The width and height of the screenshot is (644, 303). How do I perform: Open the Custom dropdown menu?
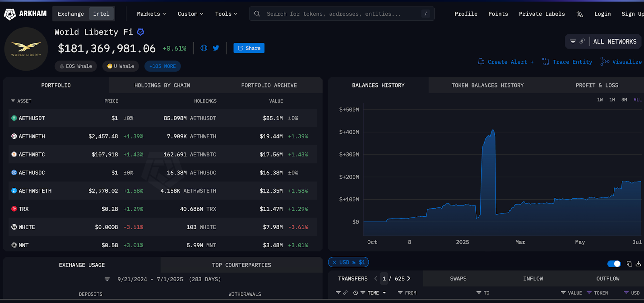[x=190, y=14]
